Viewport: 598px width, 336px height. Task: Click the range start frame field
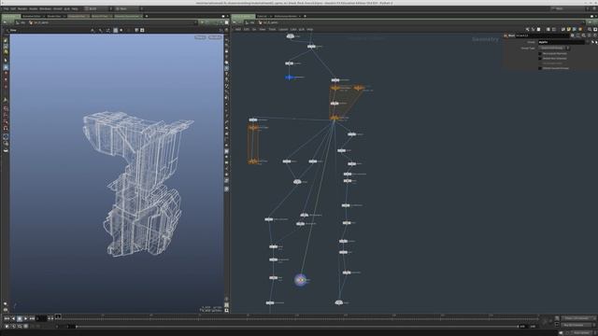tap(71, 327)
